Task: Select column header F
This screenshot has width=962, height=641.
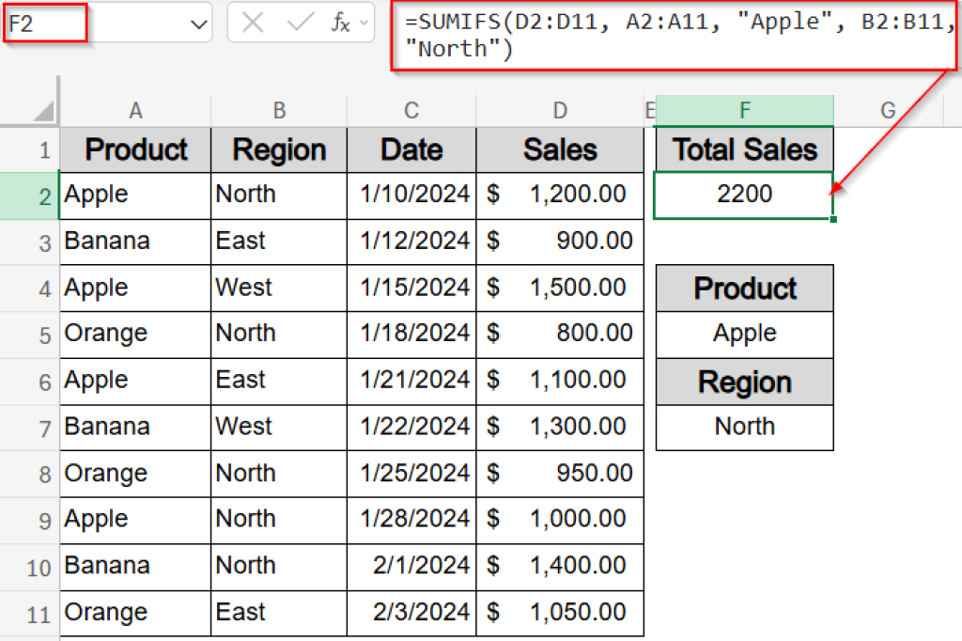Action: click(x=744, y=110)
